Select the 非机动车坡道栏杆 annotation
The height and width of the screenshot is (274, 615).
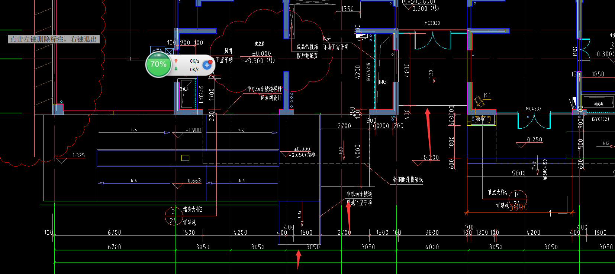pyautogui.click(x=265, y=89)
